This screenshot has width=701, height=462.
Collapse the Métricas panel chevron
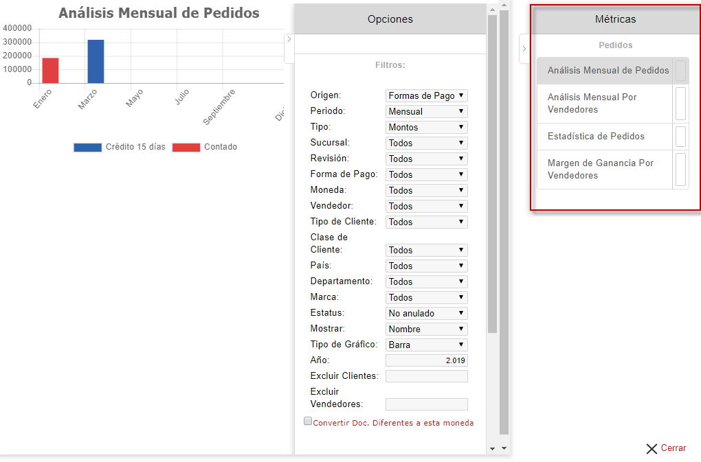[x=524, y=49]
